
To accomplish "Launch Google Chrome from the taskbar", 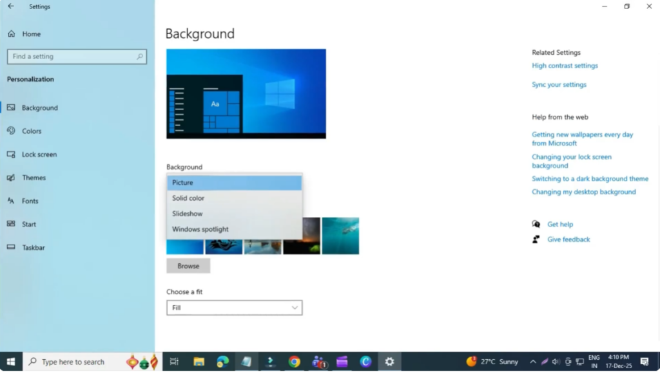I will 295,361.
